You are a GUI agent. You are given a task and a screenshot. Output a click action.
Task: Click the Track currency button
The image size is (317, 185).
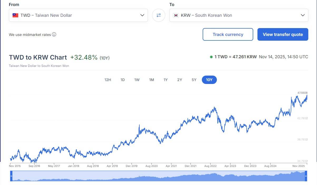pyautogui.click(x=228, y=34)
